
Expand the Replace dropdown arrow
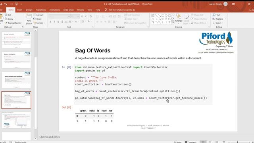pos(225,19)
